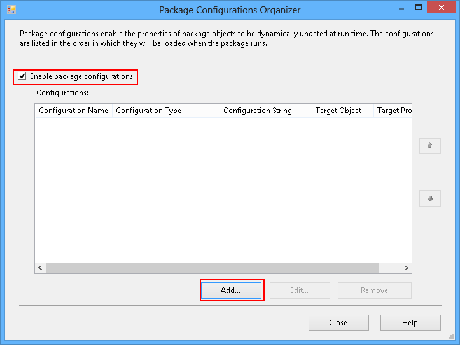Image resolution: width=460 pixels, height=345 pixels.
Task: Move configuration up with the arrow button
Action: [430, 145]
